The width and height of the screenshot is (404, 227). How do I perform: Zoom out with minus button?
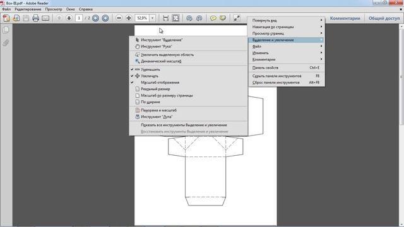pyautogui.click(x=119, y=18)
